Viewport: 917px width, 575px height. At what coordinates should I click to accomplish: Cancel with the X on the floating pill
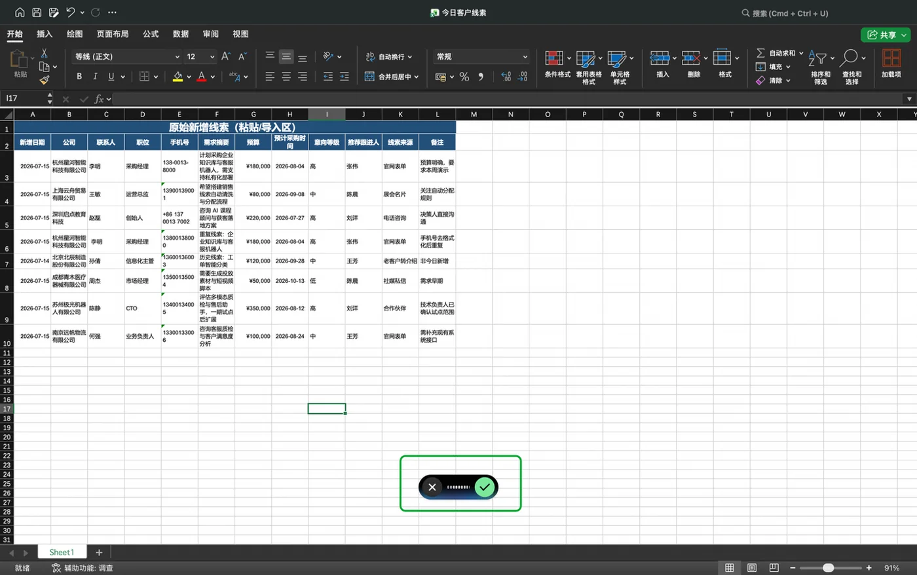coord(432,487)
